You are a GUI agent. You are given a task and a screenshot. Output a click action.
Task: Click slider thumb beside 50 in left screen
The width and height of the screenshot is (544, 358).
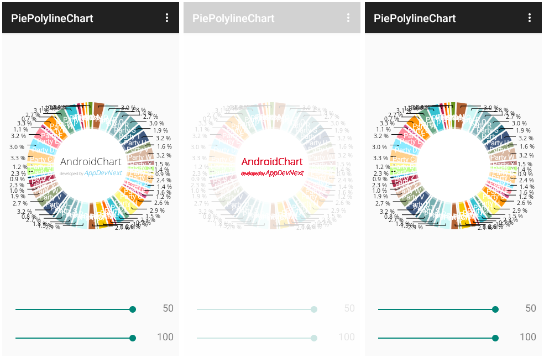click(133, 309)
